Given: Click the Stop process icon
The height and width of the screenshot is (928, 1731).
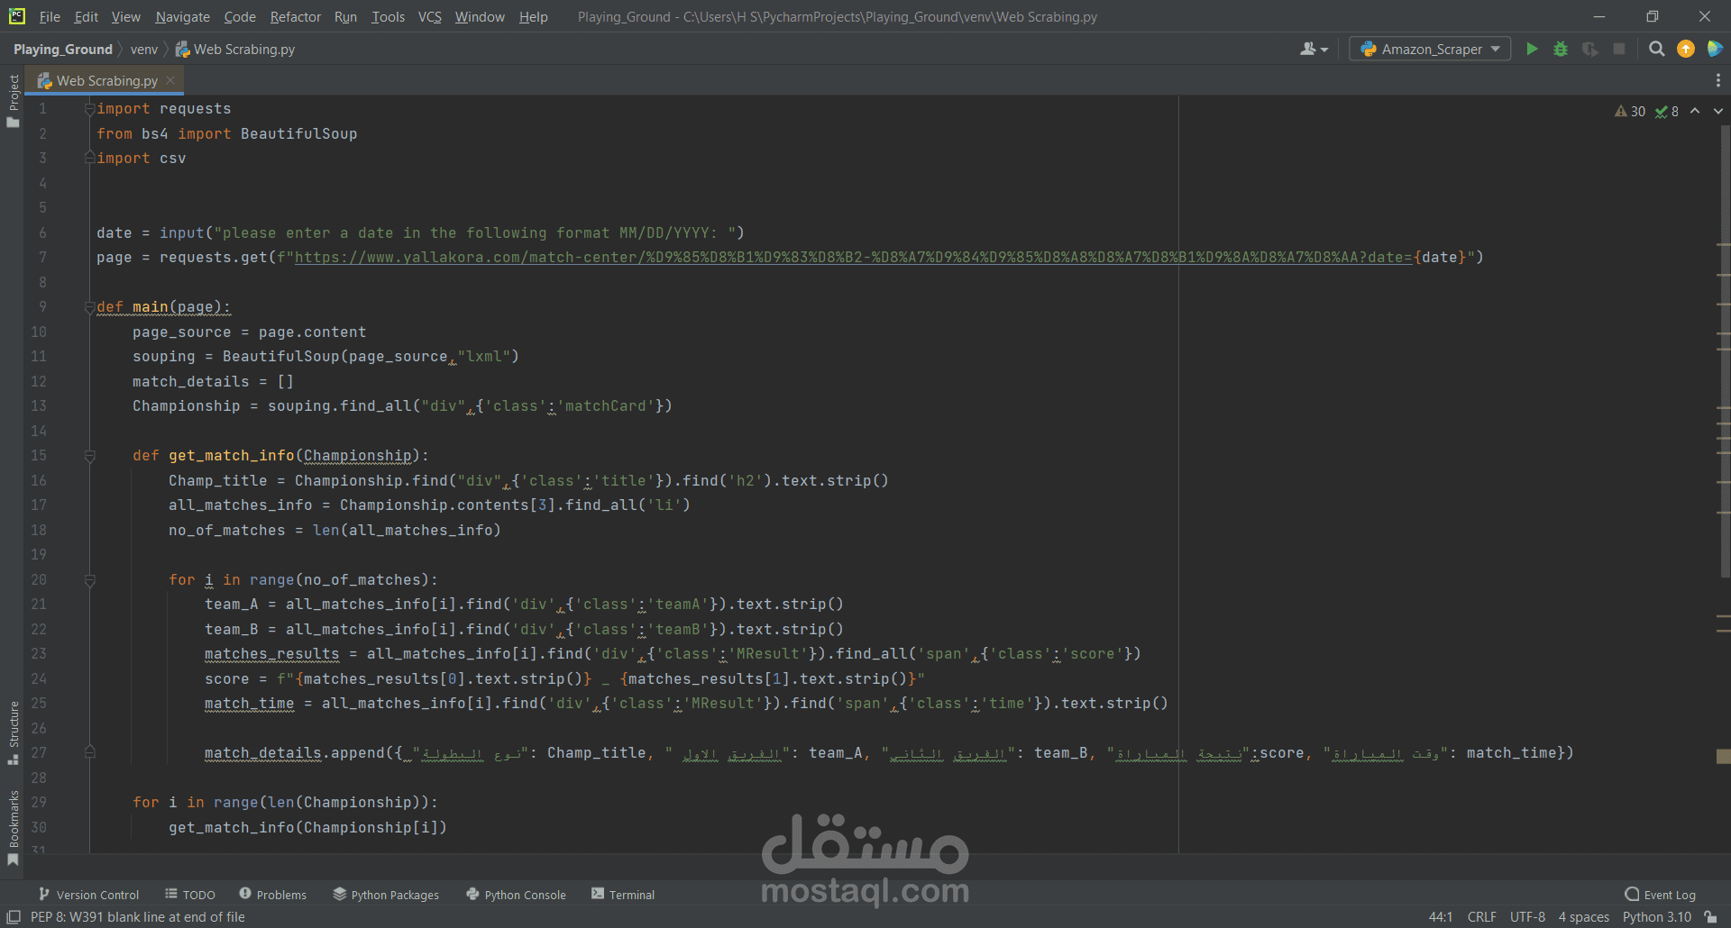Looking at the screenshot, I should tap(1619, 49).
